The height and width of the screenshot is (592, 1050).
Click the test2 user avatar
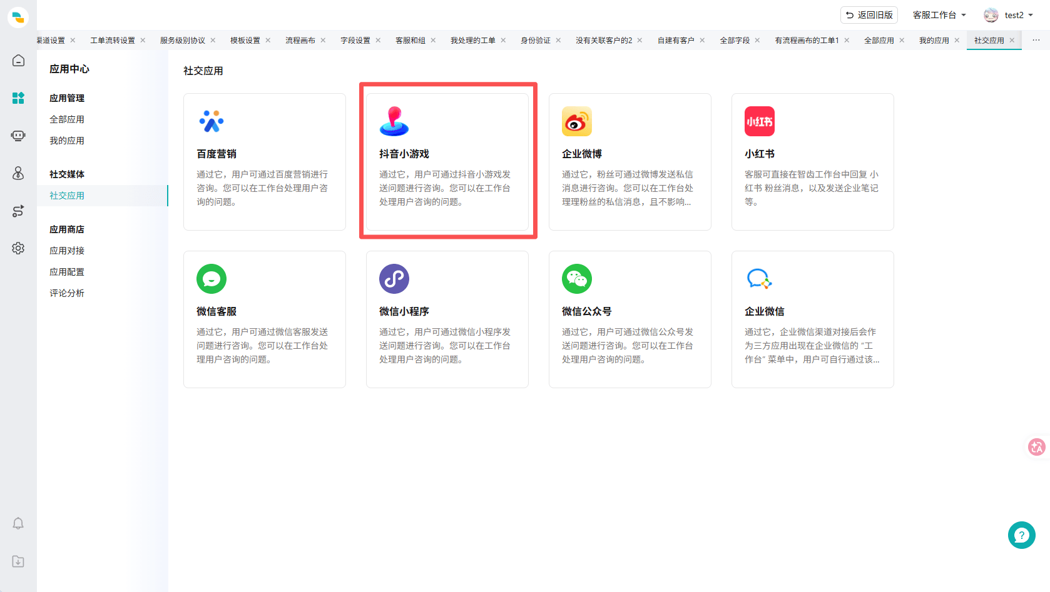pyautogui.click(x=991, y=15)
